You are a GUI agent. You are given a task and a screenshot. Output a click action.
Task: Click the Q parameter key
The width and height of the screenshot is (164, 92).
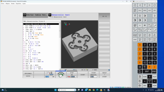point(155,63)
